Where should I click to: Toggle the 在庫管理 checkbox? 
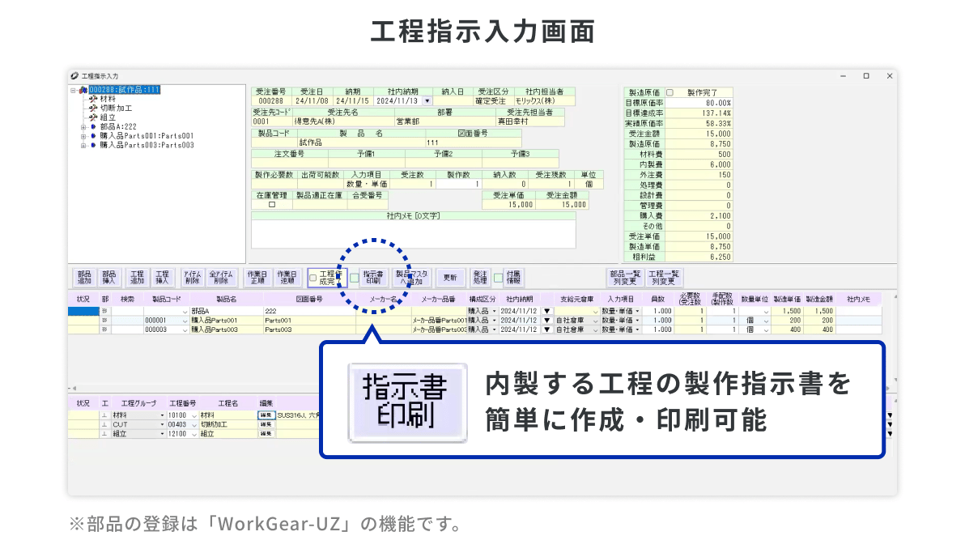pos(272,205)
